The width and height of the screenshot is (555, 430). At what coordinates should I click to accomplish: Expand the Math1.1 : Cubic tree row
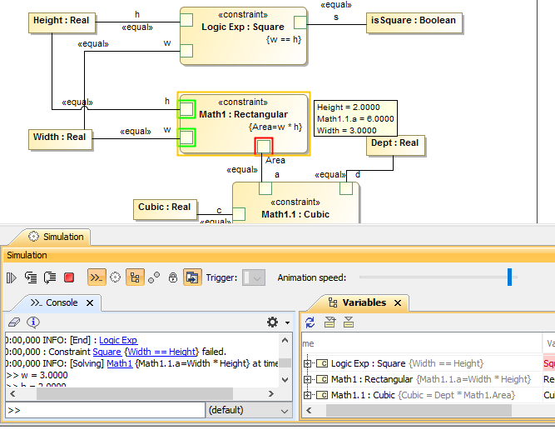(x=307, y=395)
